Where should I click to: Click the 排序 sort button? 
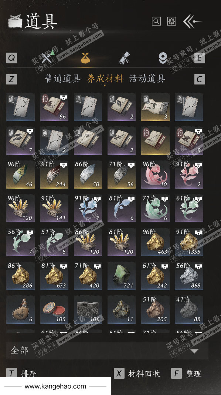pos(21,374)
